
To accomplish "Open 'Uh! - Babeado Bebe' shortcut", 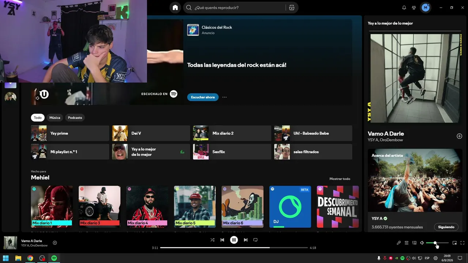I will pyautogui.click(x=313, y=133).
